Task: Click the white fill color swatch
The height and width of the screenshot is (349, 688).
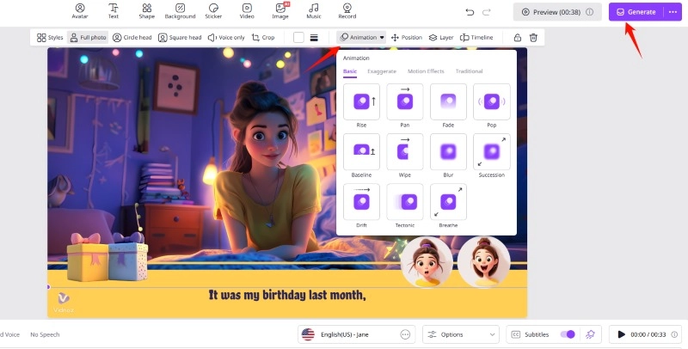Action: [298, 38]
